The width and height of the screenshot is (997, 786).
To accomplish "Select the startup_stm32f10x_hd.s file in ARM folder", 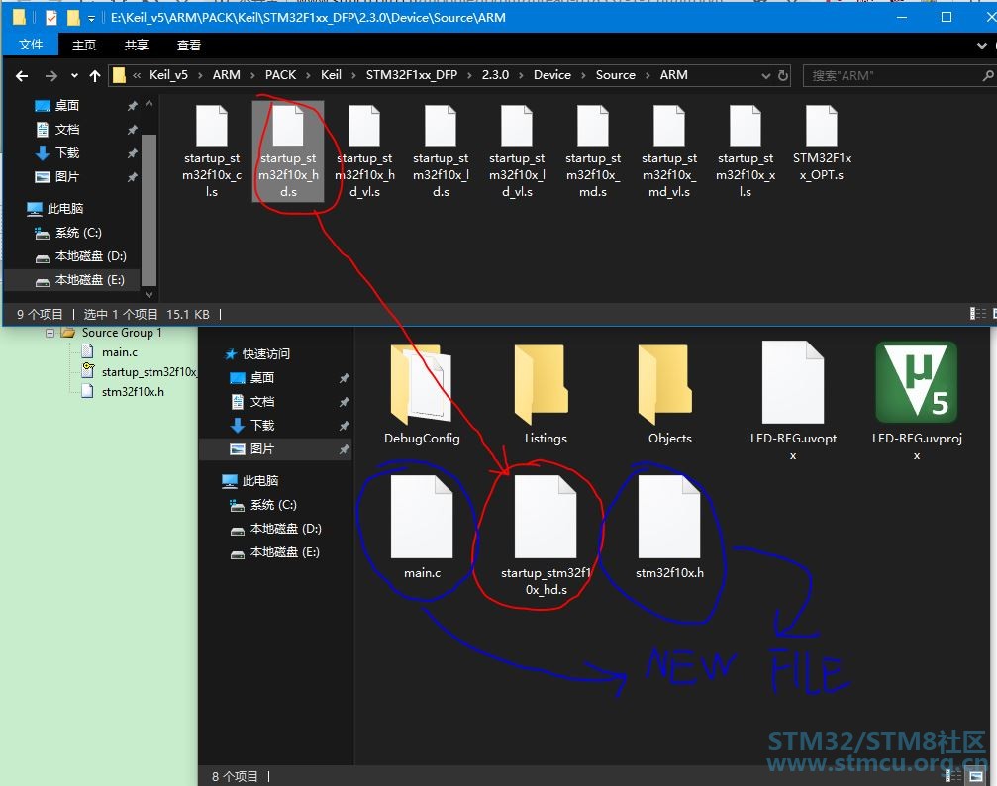I will click(288, 151).
